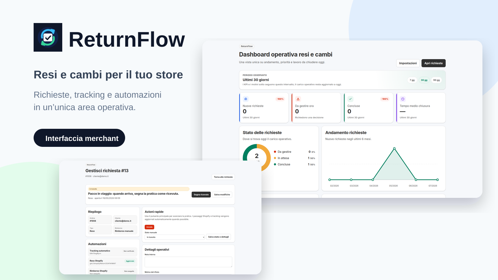The image size is (498, 280).
Task: Click the ReturnFlow tag above Gestisci richiesta
Action: click(91, 165)
